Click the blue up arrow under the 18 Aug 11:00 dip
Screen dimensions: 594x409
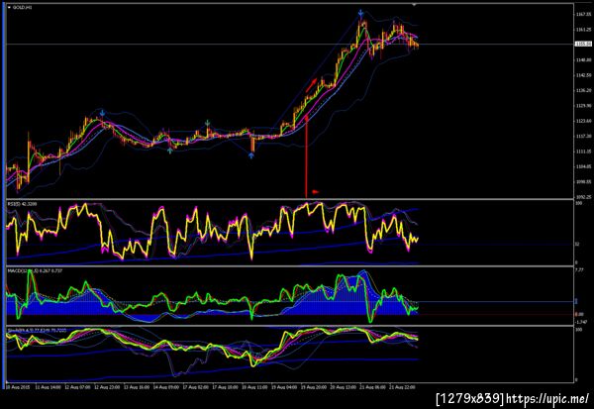tap(251, 155)
